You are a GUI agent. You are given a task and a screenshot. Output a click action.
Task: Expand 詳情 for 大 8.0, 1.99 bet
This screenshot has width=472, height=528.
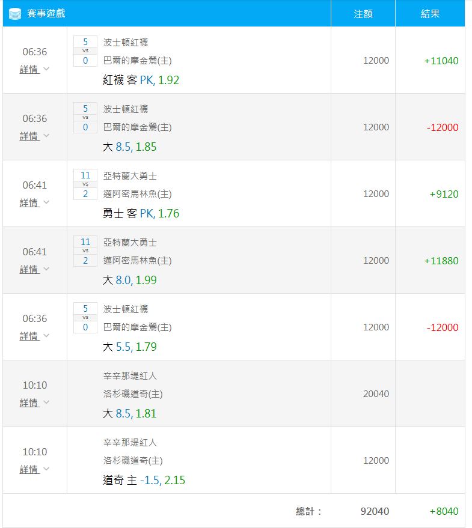coord(34,269)
